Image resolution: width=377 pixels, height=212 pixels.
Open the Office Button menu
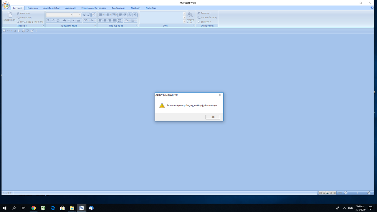(6, 6)
